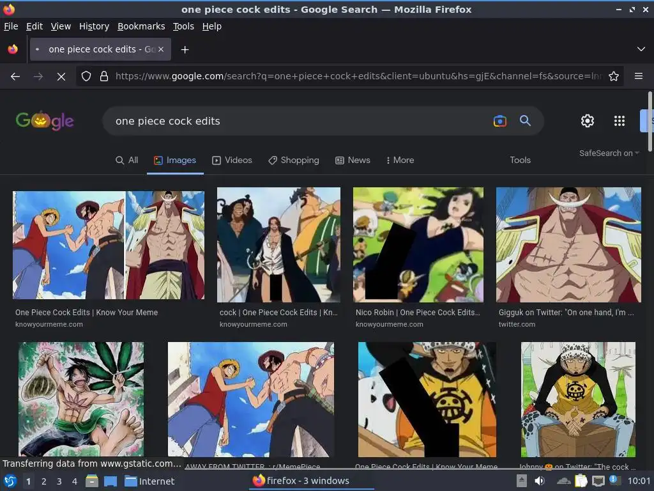
Task: Switch to the Shopping tab
Action: click(x=294, y=160)
